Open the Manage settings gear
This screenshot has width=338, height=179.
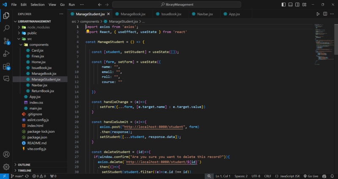6,167
